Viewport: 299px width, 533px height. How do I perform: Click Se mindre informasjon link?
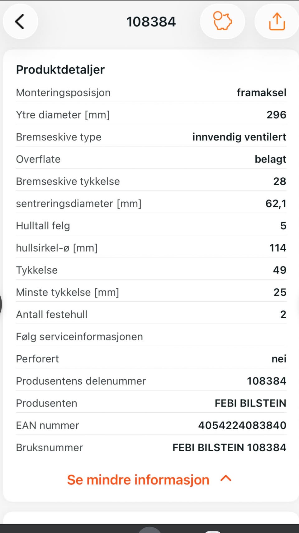(138, 480)
